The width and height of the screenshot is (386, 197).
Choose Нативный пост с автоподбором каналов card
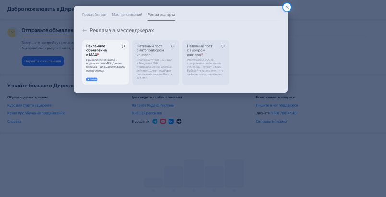(156, 62)
